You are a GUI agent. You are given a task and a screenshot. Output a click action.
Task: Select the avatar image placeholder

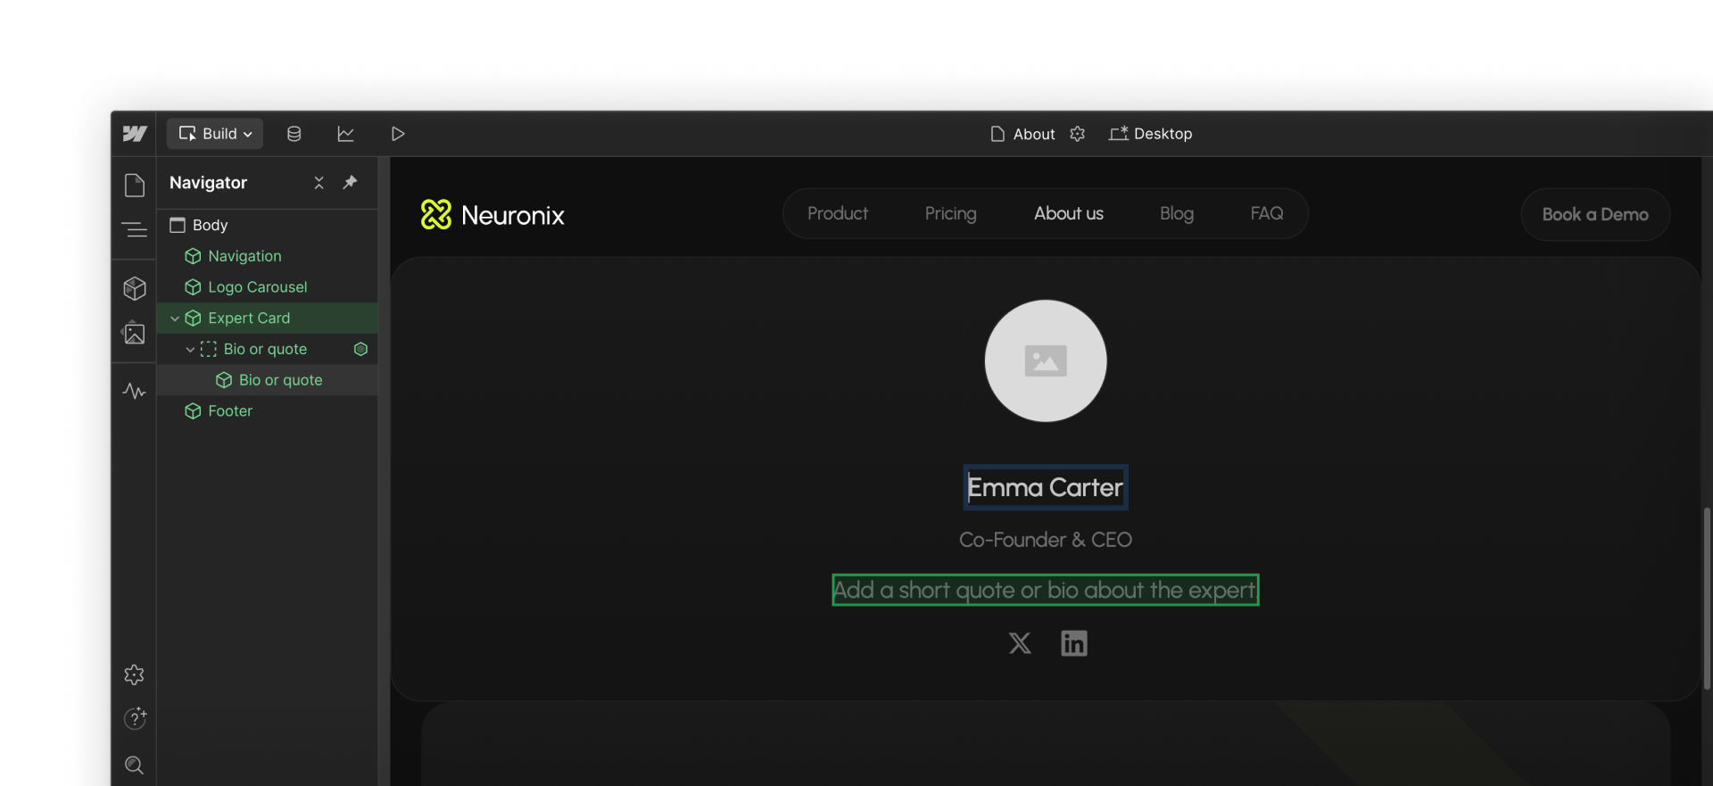(x=1046, y=361)
